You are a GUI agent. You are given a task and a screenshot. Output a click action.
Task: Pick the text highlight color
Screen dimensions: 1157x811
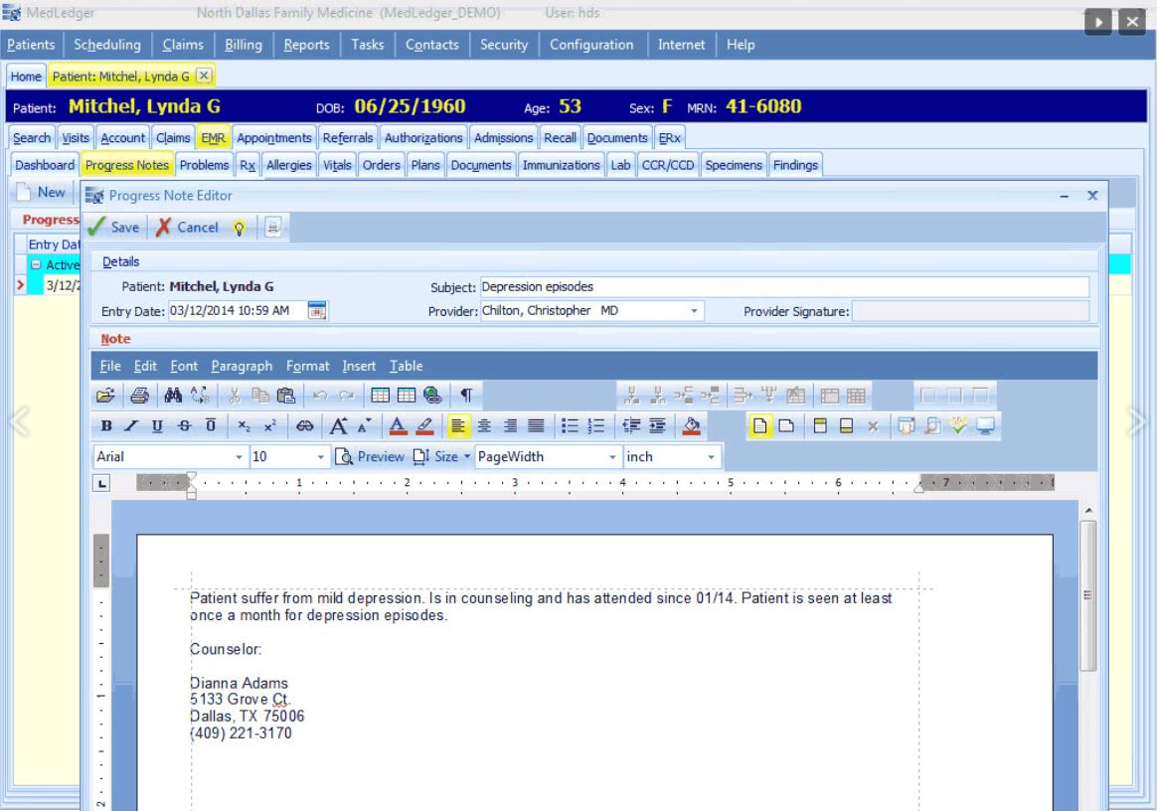tap(424, 425)
